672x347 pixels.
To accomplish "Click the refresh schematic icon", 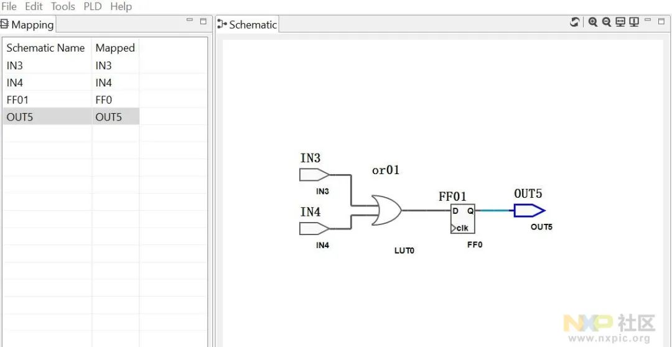I will (x=574, y=22).
